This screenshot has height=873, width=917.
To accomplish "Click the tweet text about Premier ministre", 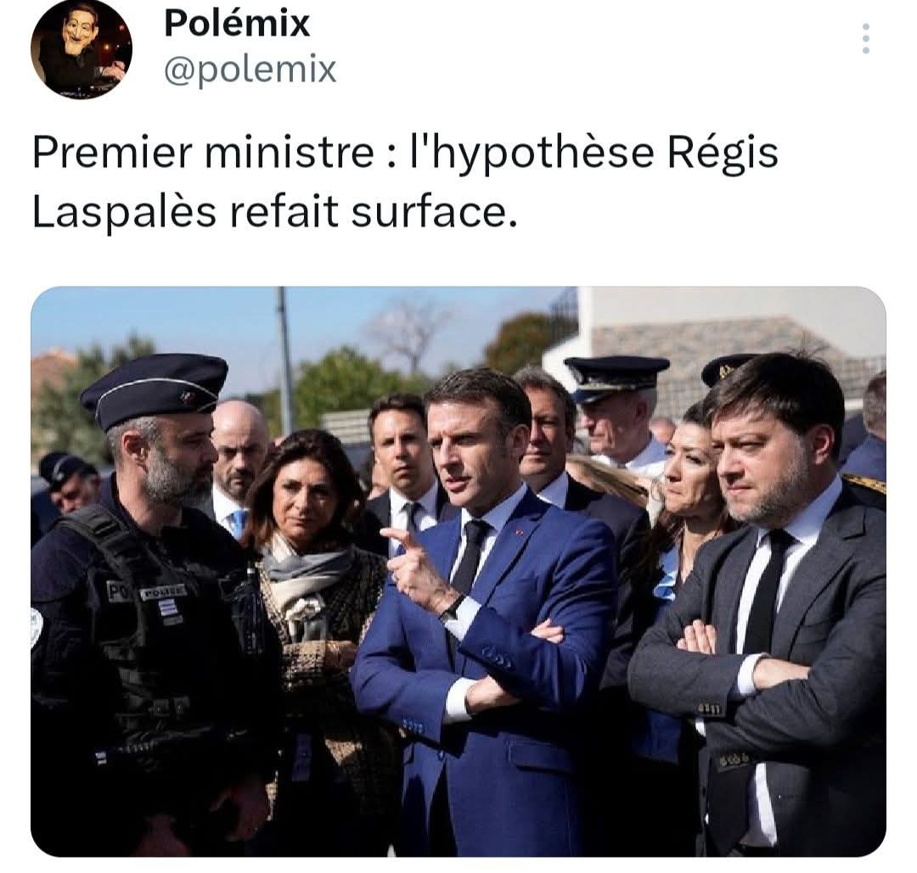I will click(x=405, y=182).
